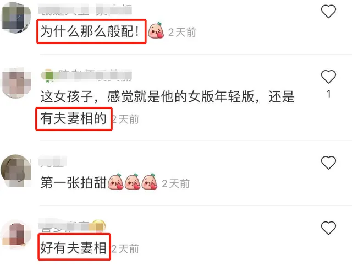Open the fourth commenter's username with yellow badge
This screenshot has width=352, height=265.
[72, 226]
